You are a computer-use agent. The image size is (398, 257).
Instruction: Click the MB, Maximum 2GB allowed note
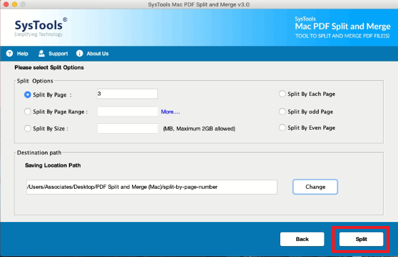pyautogui.click(x=199, y=128)
